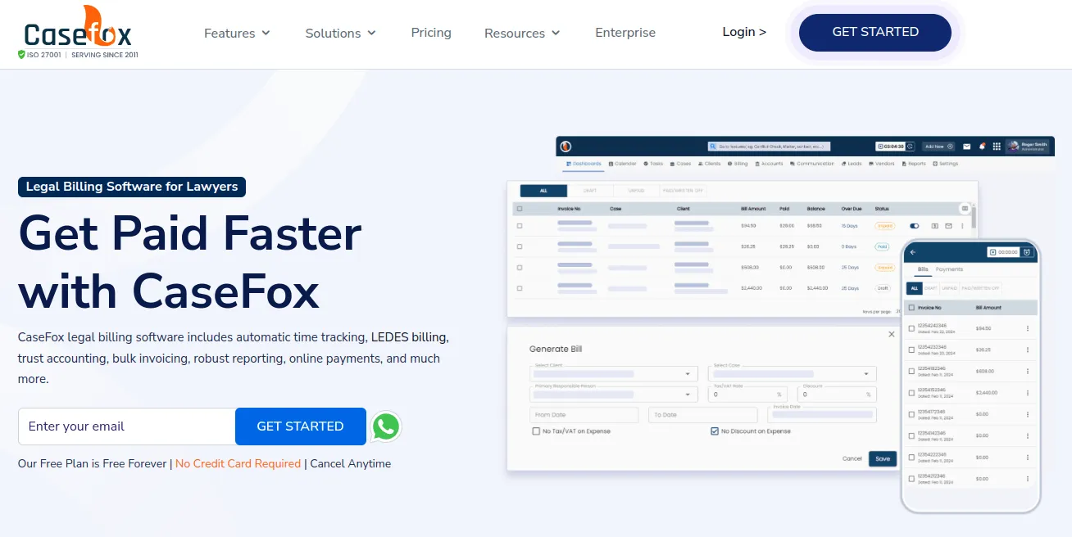Select checkbox for mobile invoice 12354242346
This screenshot has width=1072, height=537.
911,328
